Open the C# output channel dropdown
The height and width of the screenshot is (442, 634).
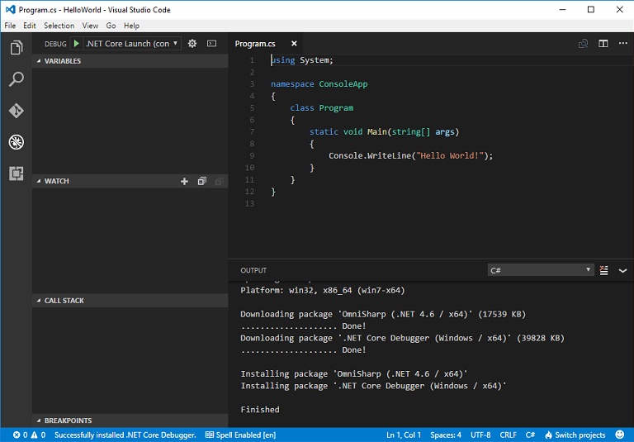[541, 270]
